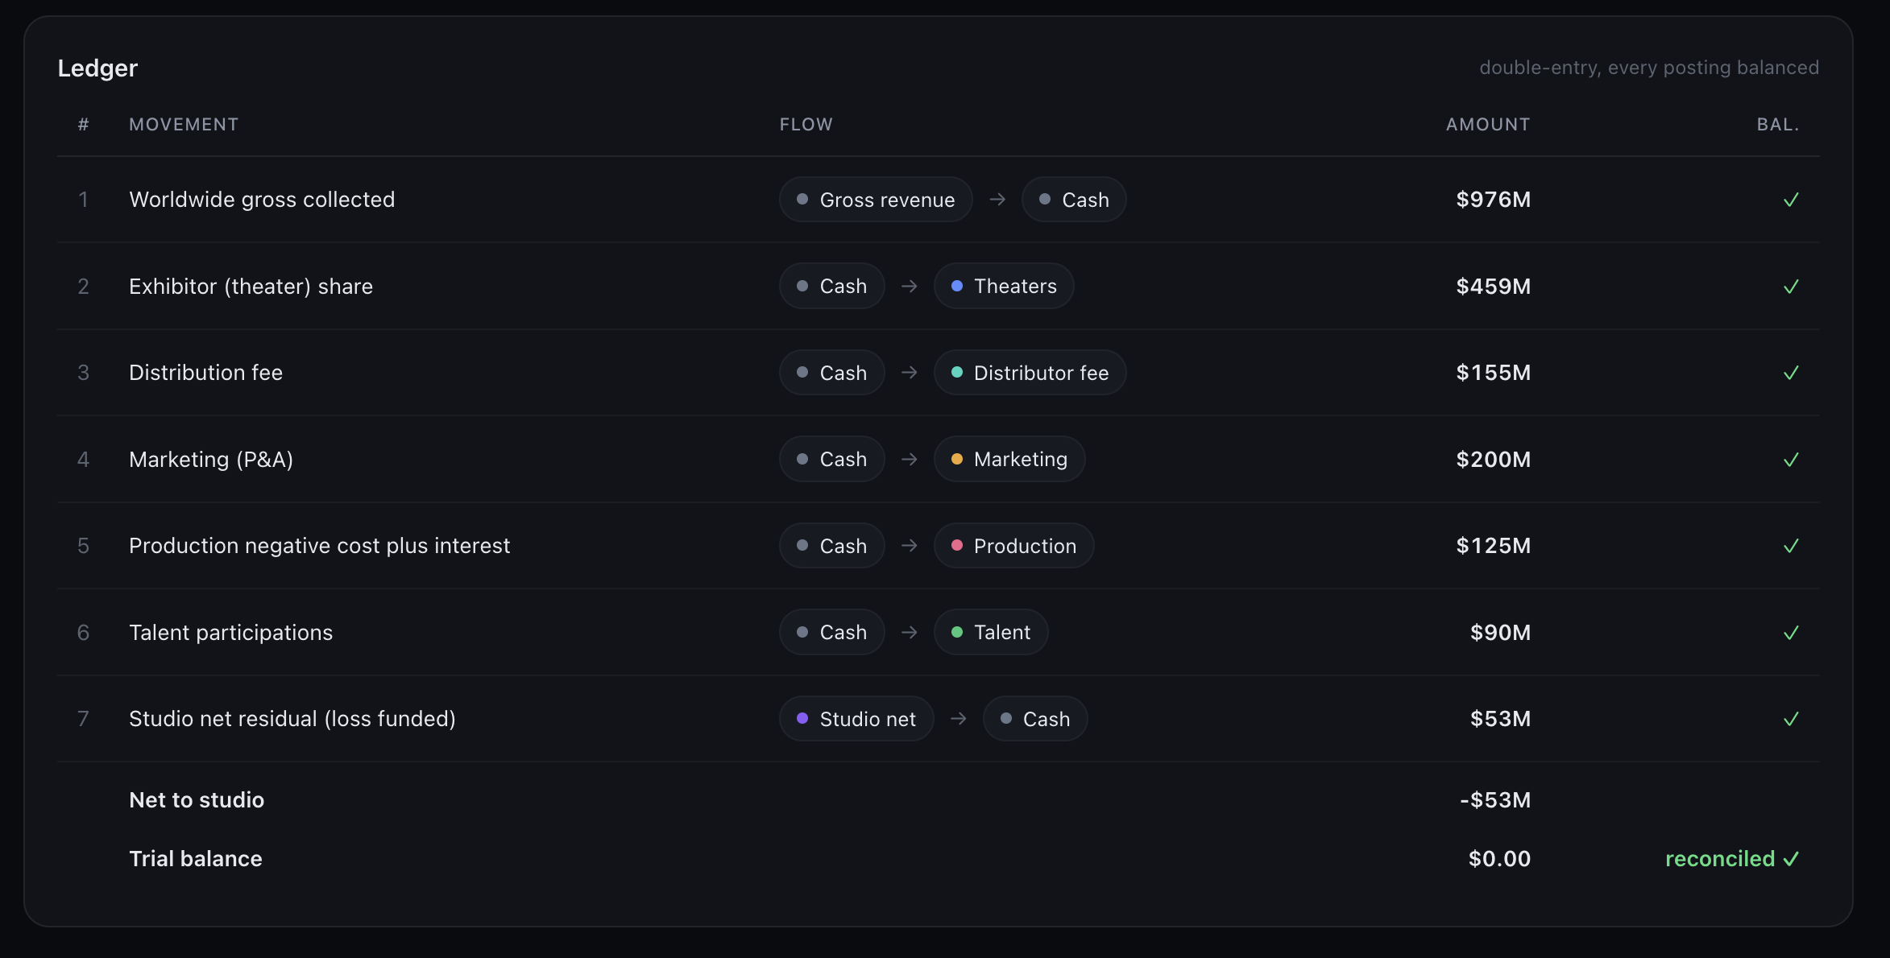Click the Studio net chip
This screenshot has width=1890, height=958.
click(856, 719)
